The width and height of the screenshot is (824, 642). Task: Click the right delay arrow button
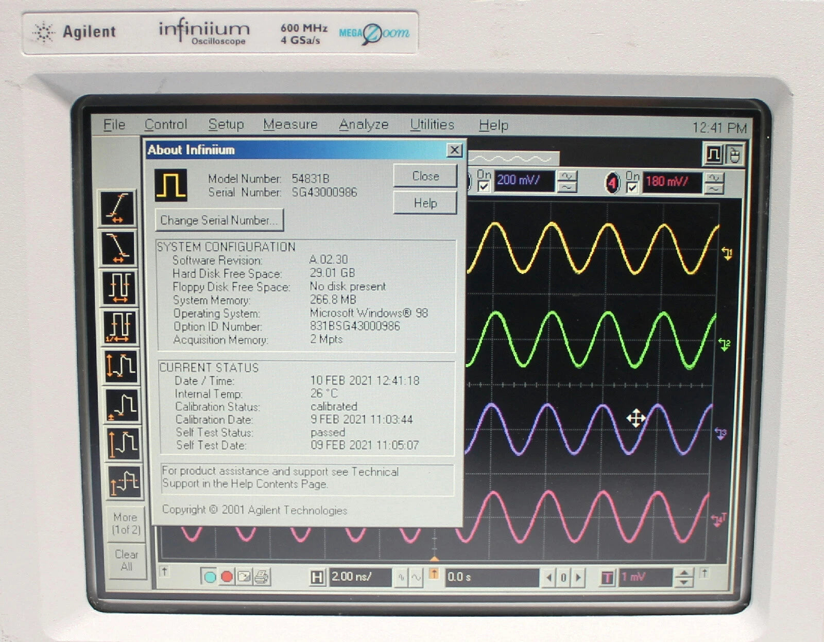click(x=578, y=578)
